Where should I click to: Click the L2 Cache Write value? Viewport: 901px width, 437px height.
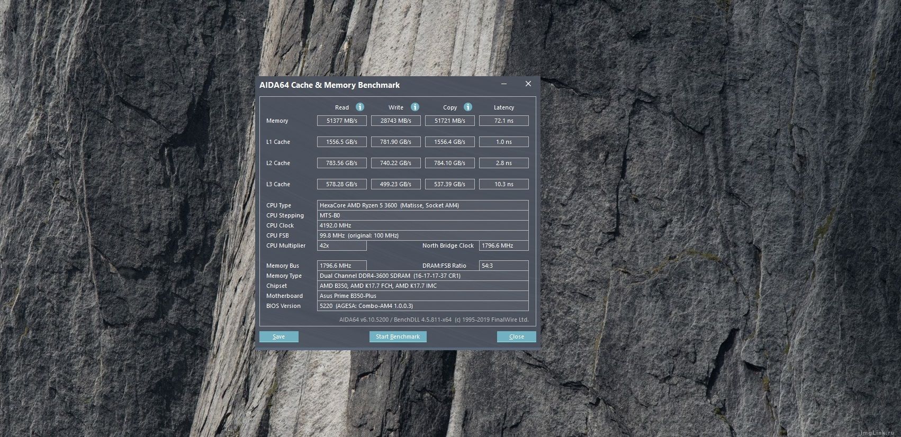[x=395, y=163]
